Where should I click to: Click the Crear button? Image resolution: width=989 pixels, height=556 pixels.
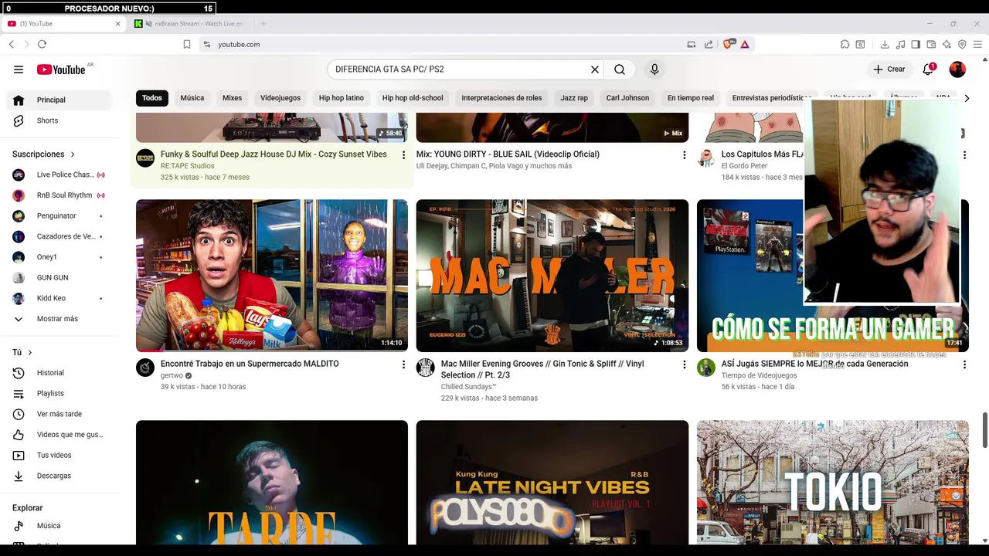[x=889, y=69]
